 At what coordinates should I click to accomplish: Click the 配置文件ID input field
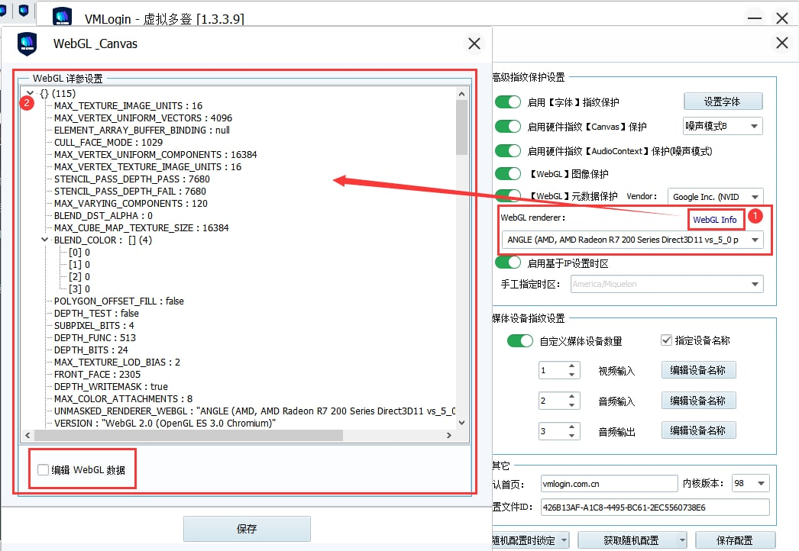(654, 507)
